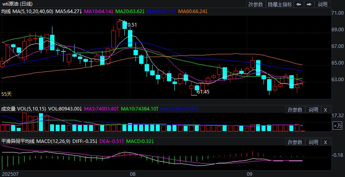The height and width of the screenshot is (177, 345).
Task: Click the volume MA15:76213.07 value
Action: (179, 108)
